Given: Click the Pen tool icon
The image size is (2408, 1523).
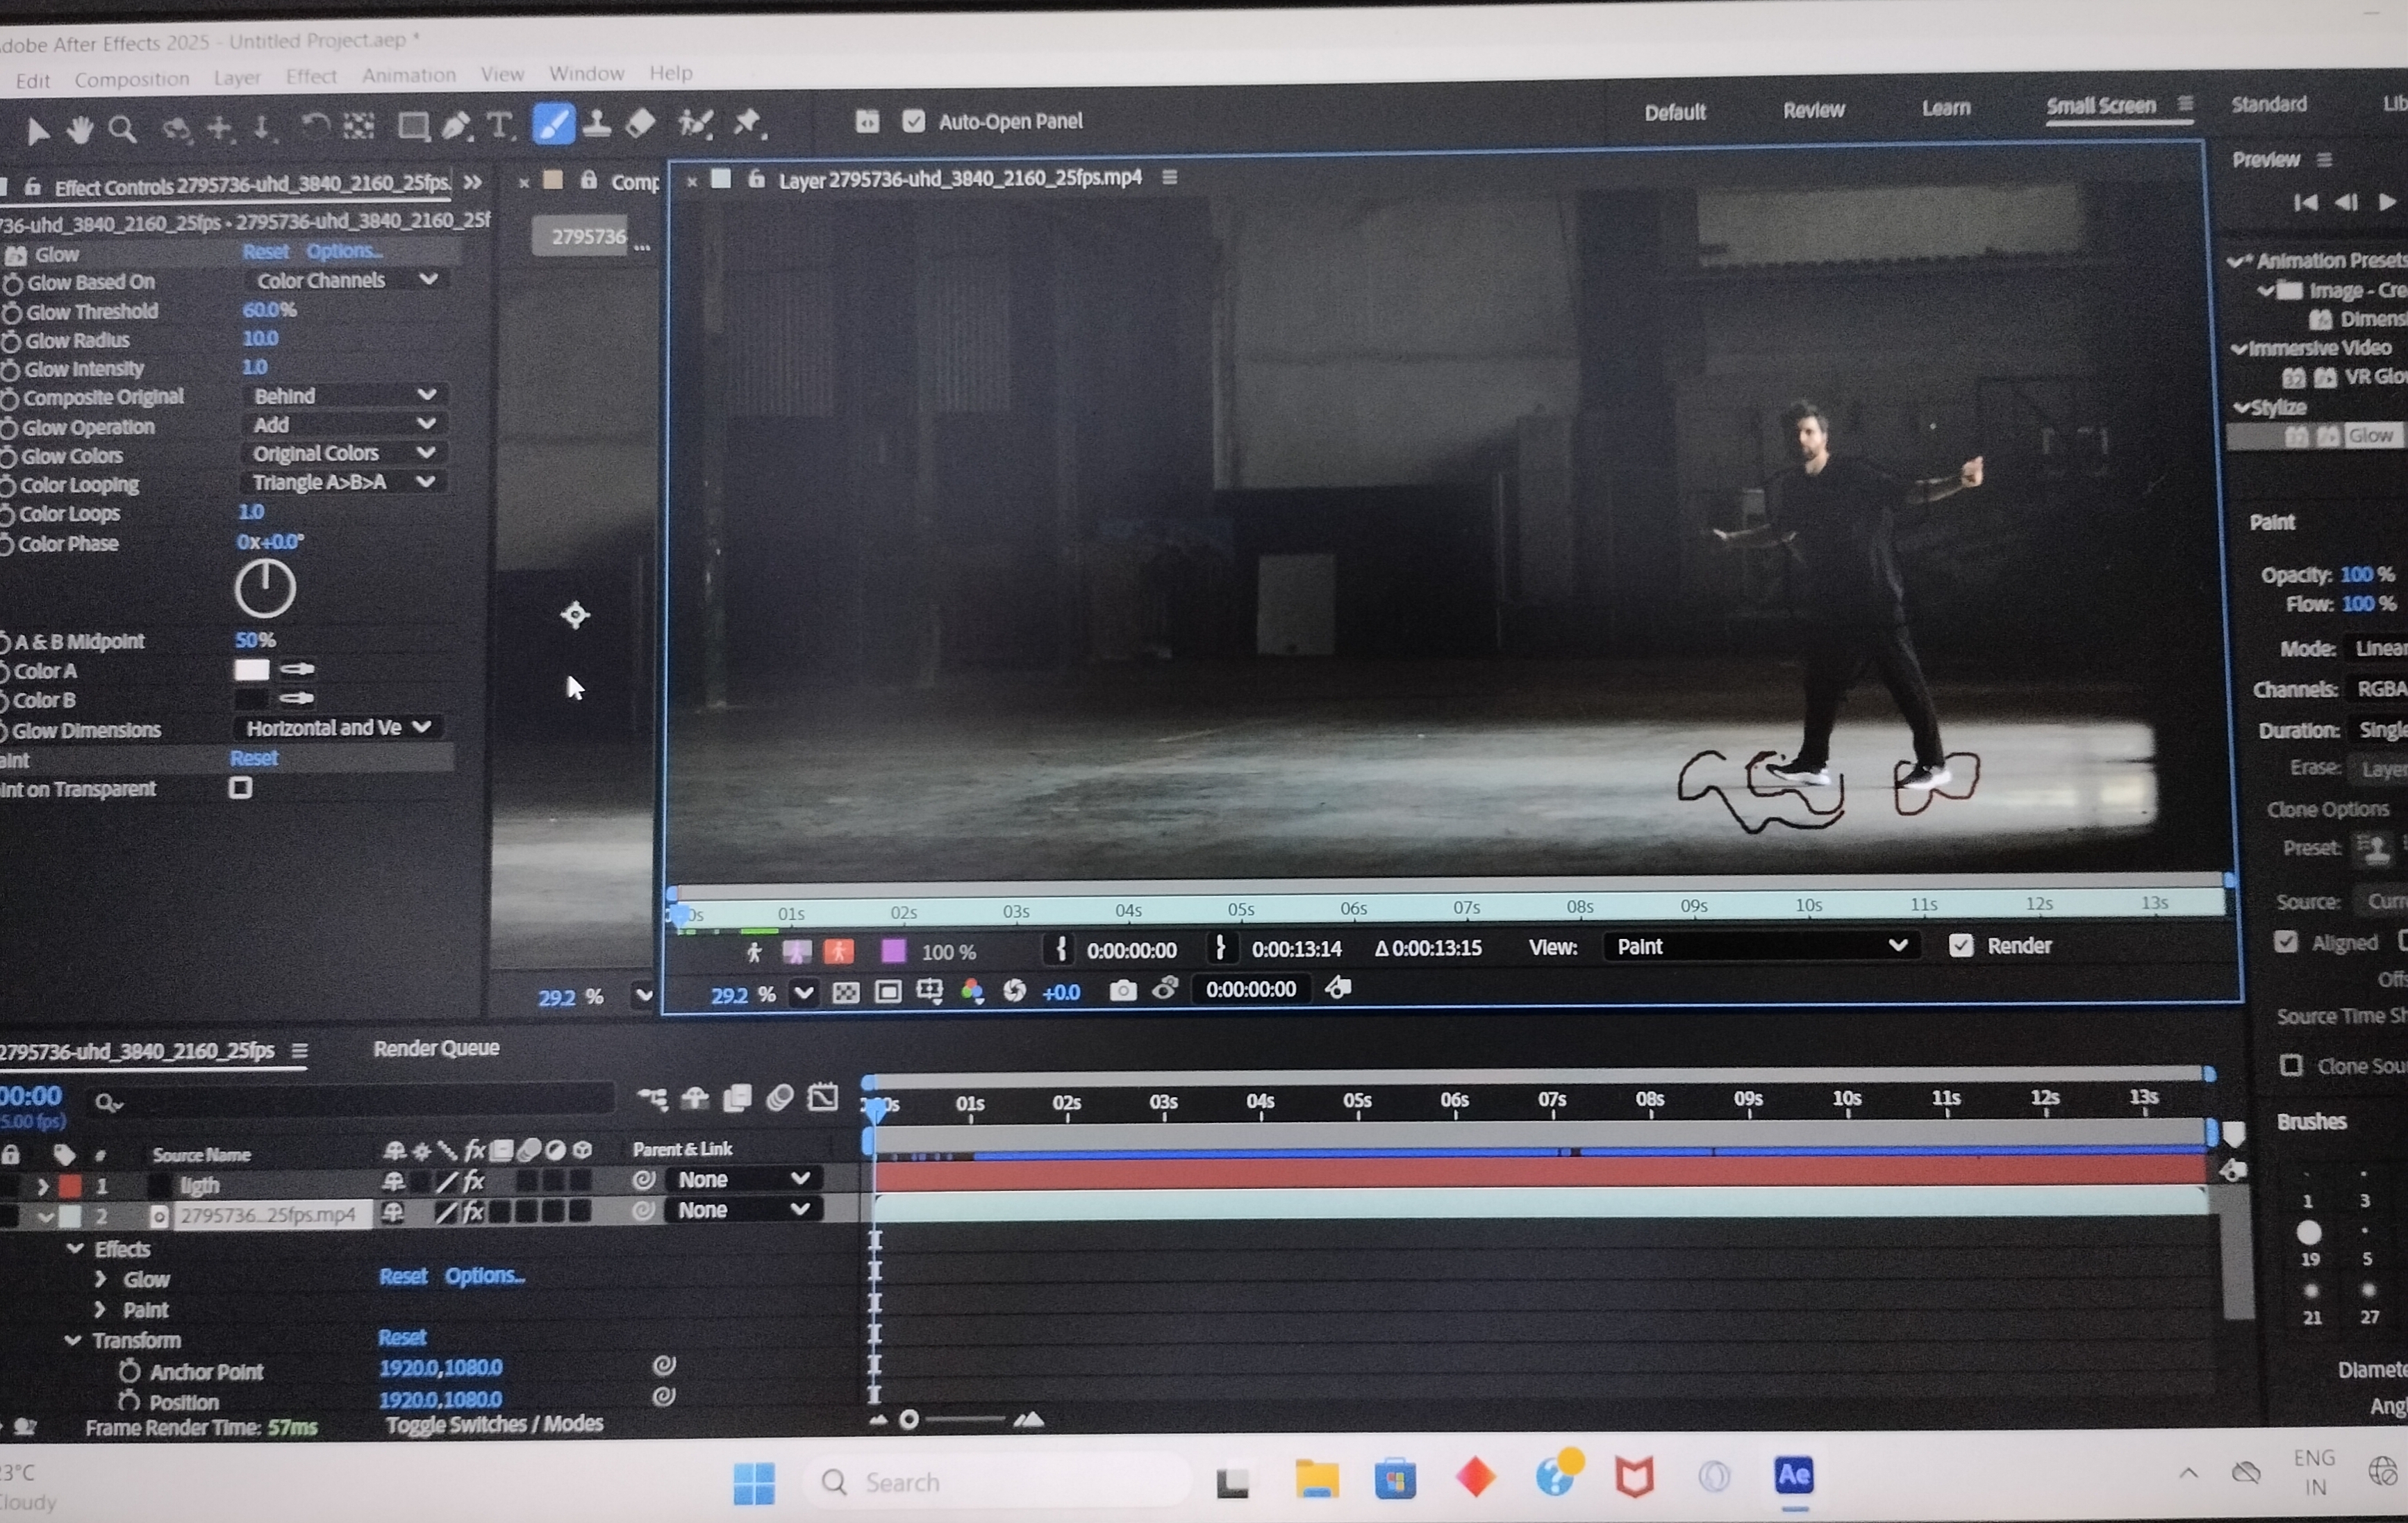Looking at the screenshot, I should tap(456, 126).
